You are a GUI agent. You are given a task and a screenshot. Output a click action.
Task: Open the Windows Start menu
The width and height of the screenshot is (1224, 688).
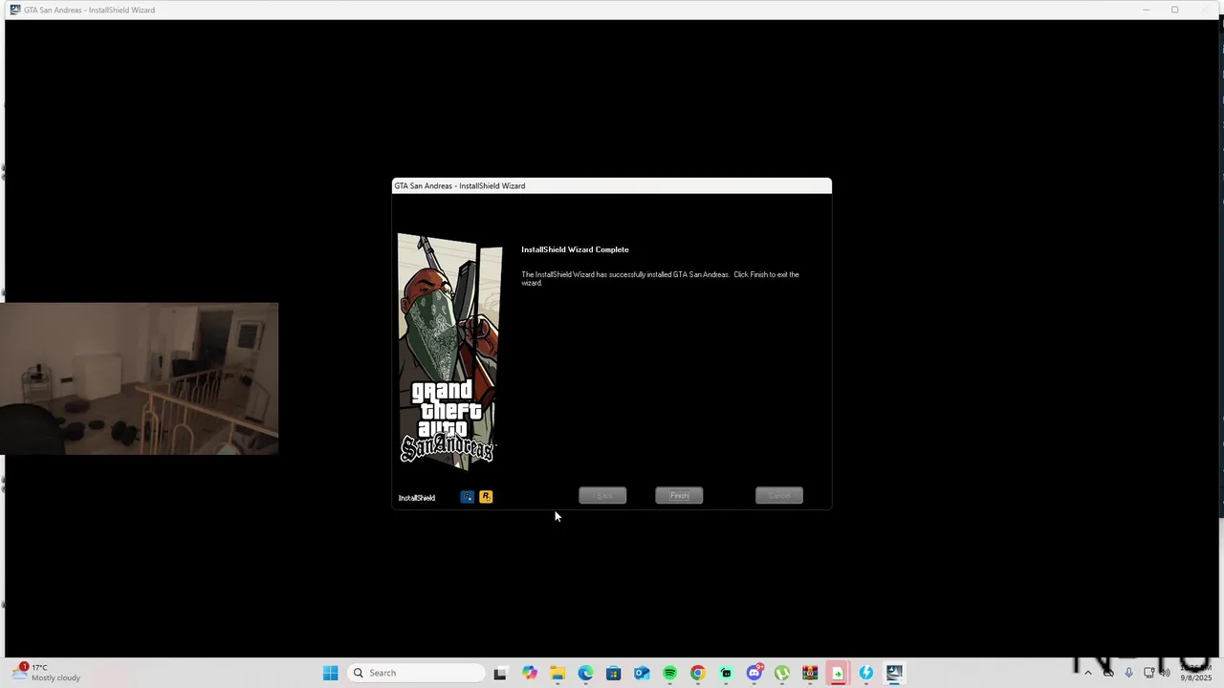[x=330, y=673]
